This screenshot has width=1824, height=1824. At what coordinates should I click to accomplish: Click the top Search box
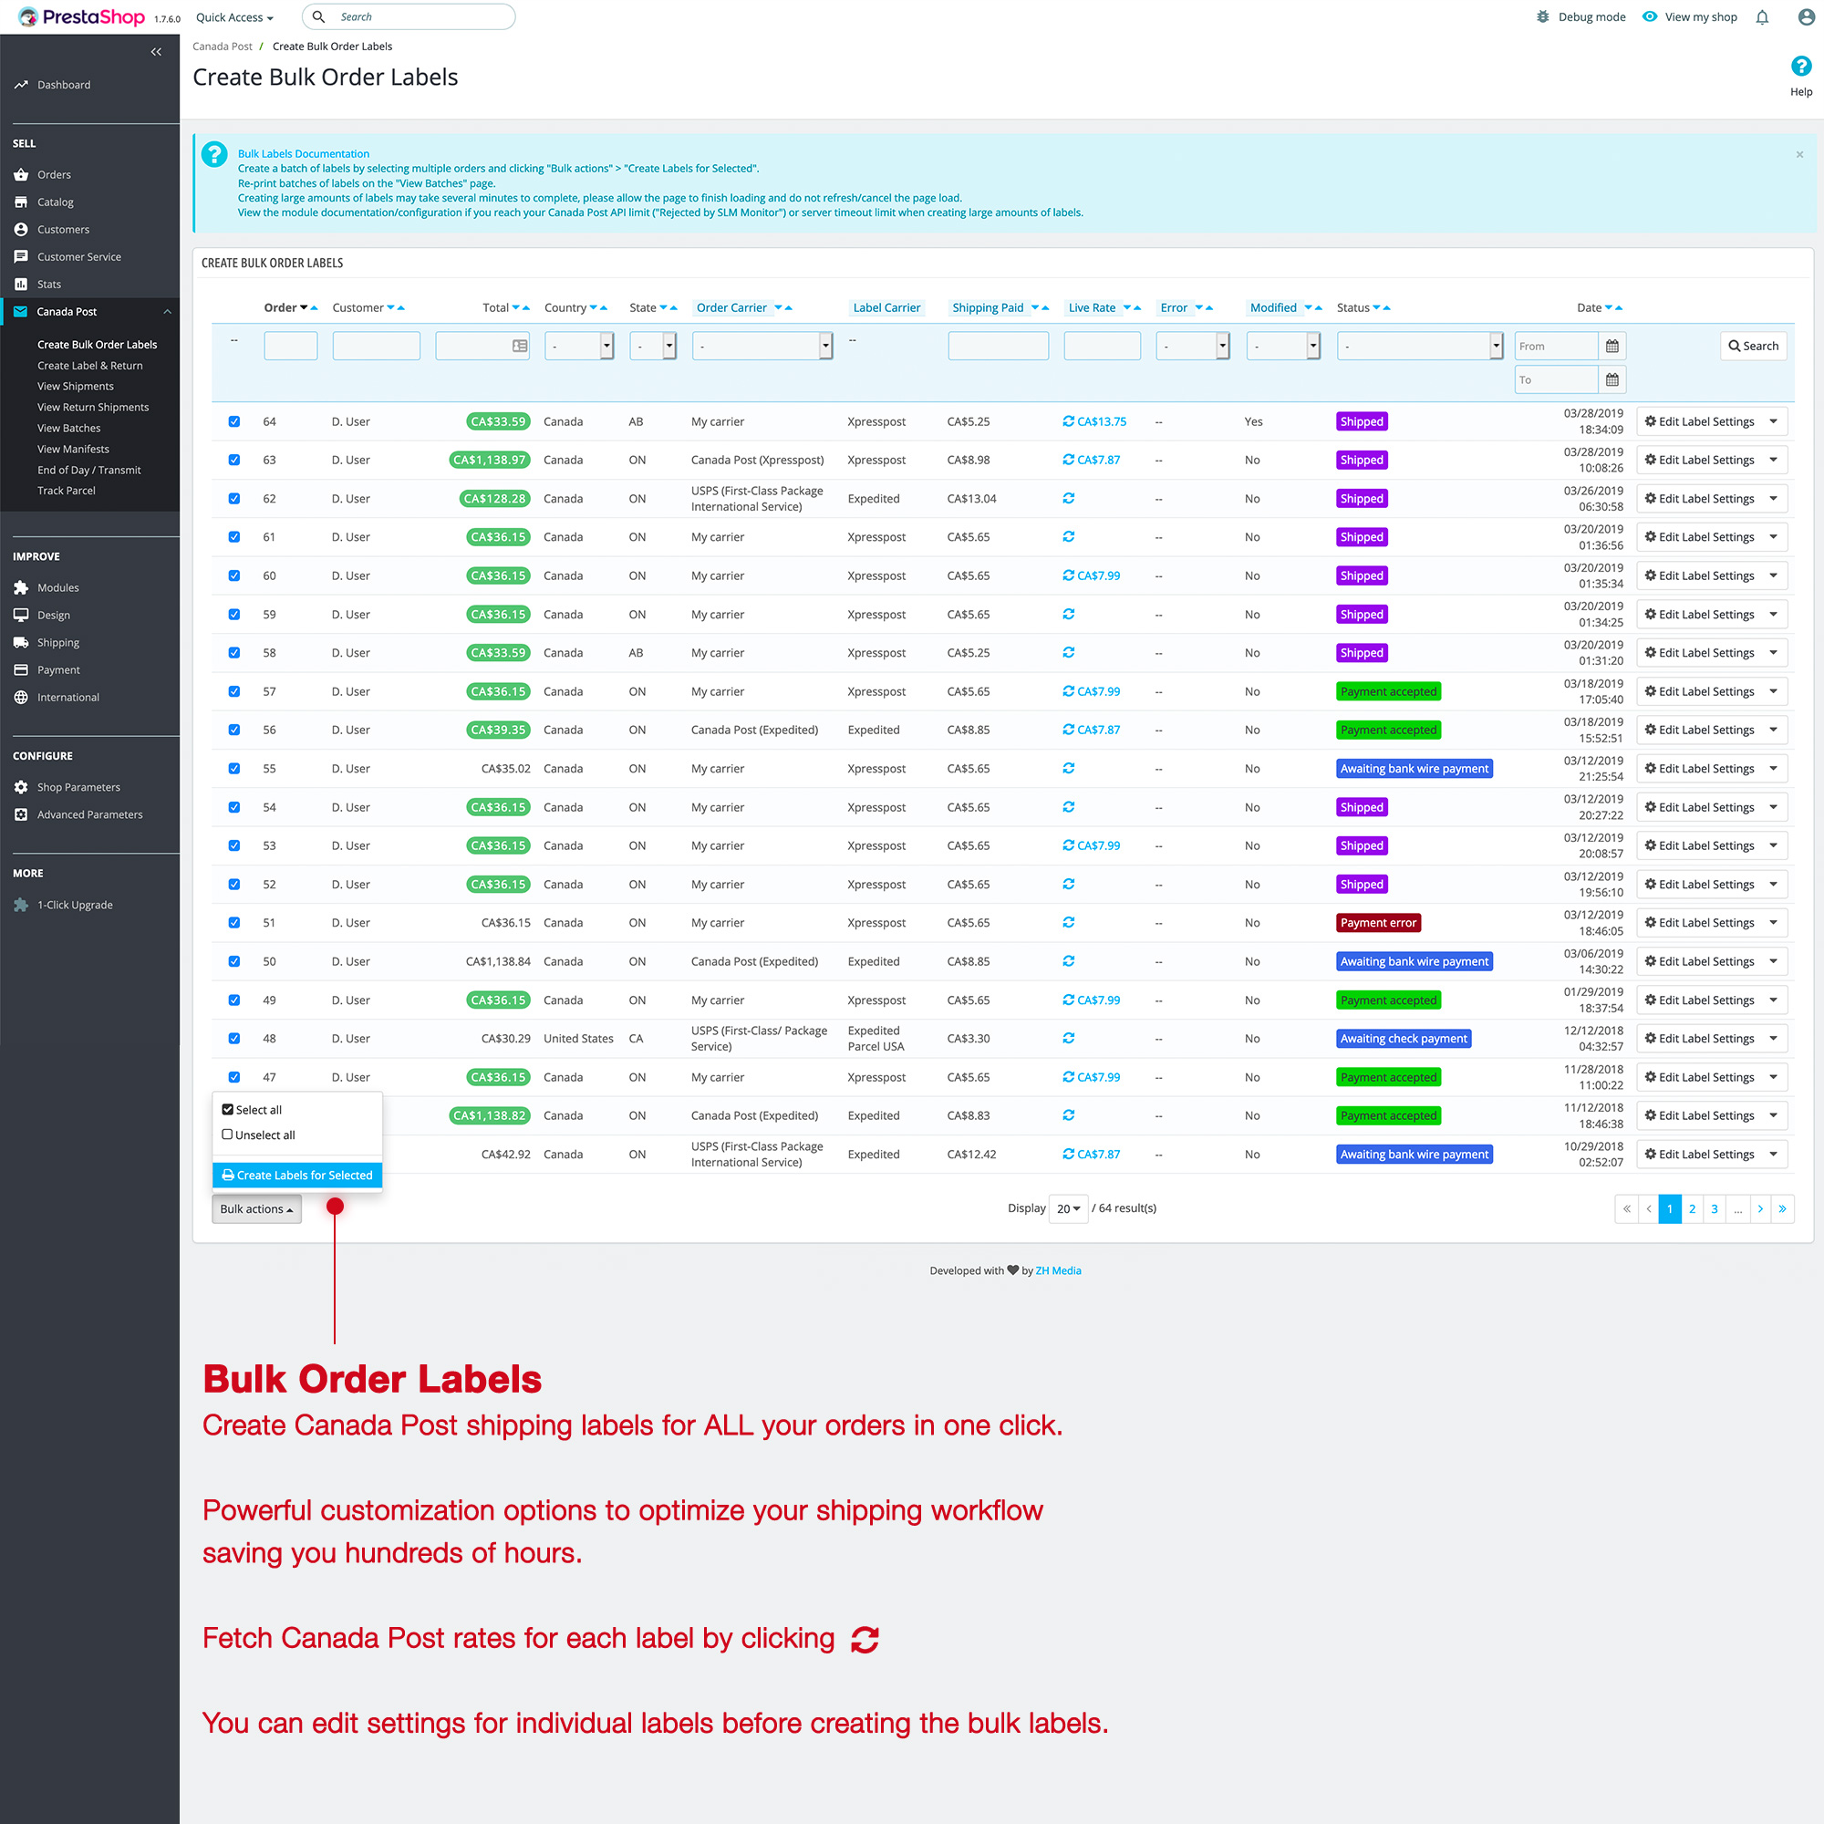(409, 17)
